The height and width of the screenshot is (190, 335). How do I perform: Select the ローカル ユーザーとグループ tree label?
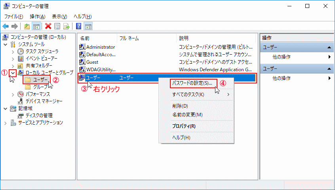(x=49, y=73)
